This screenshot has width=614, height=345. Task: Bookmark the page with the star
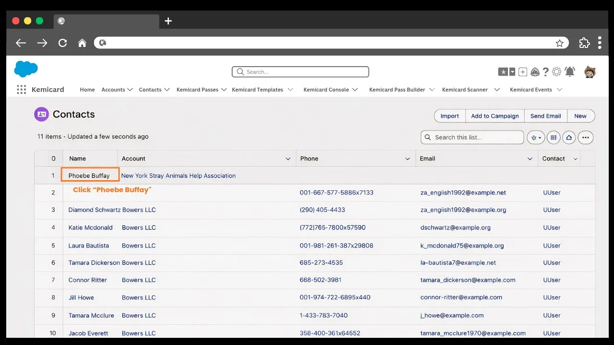[x=560, y=43]
